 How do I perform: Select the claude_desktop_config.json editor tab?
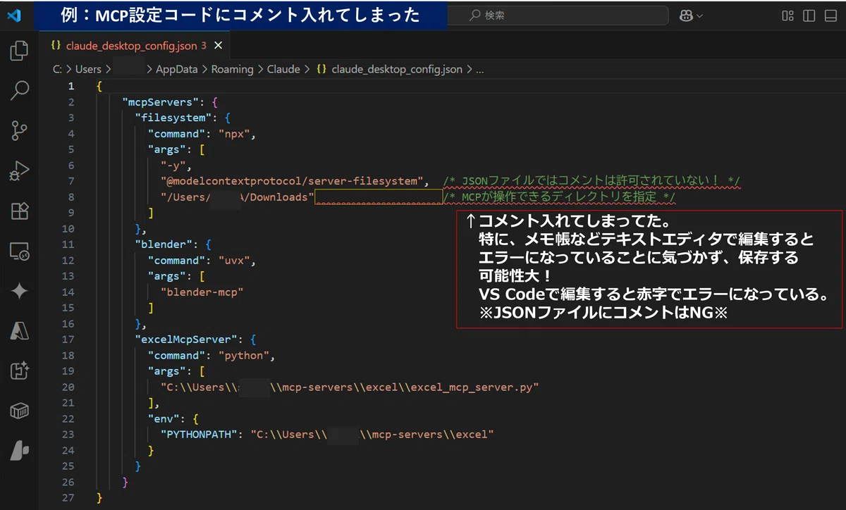tap(135, 46)
